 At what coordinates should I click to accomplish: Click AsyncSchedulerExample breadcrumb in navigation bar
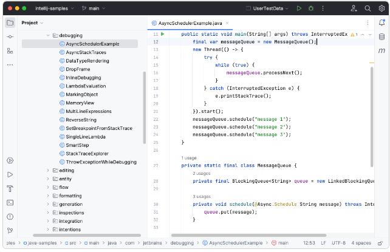[x=232, y=243]
